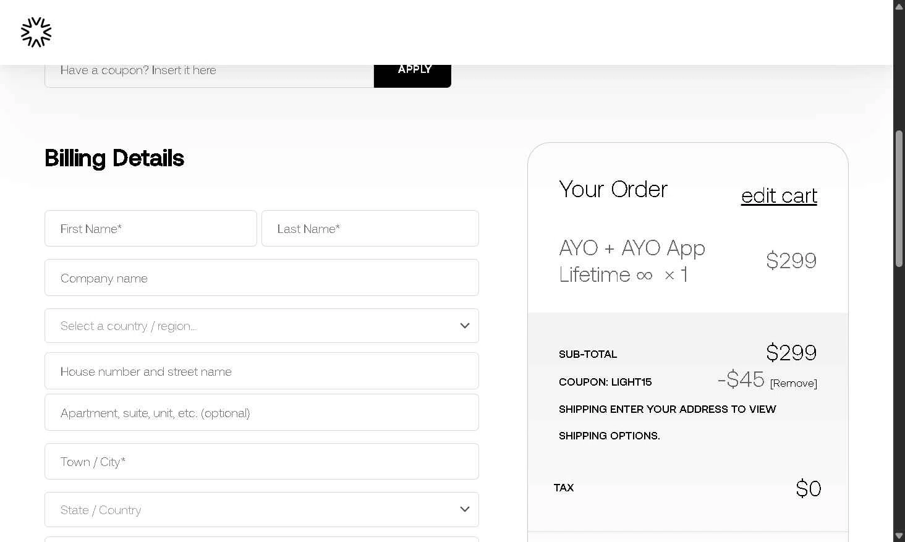
Task: Focus the Town / City field
Action: coord(261,461)
